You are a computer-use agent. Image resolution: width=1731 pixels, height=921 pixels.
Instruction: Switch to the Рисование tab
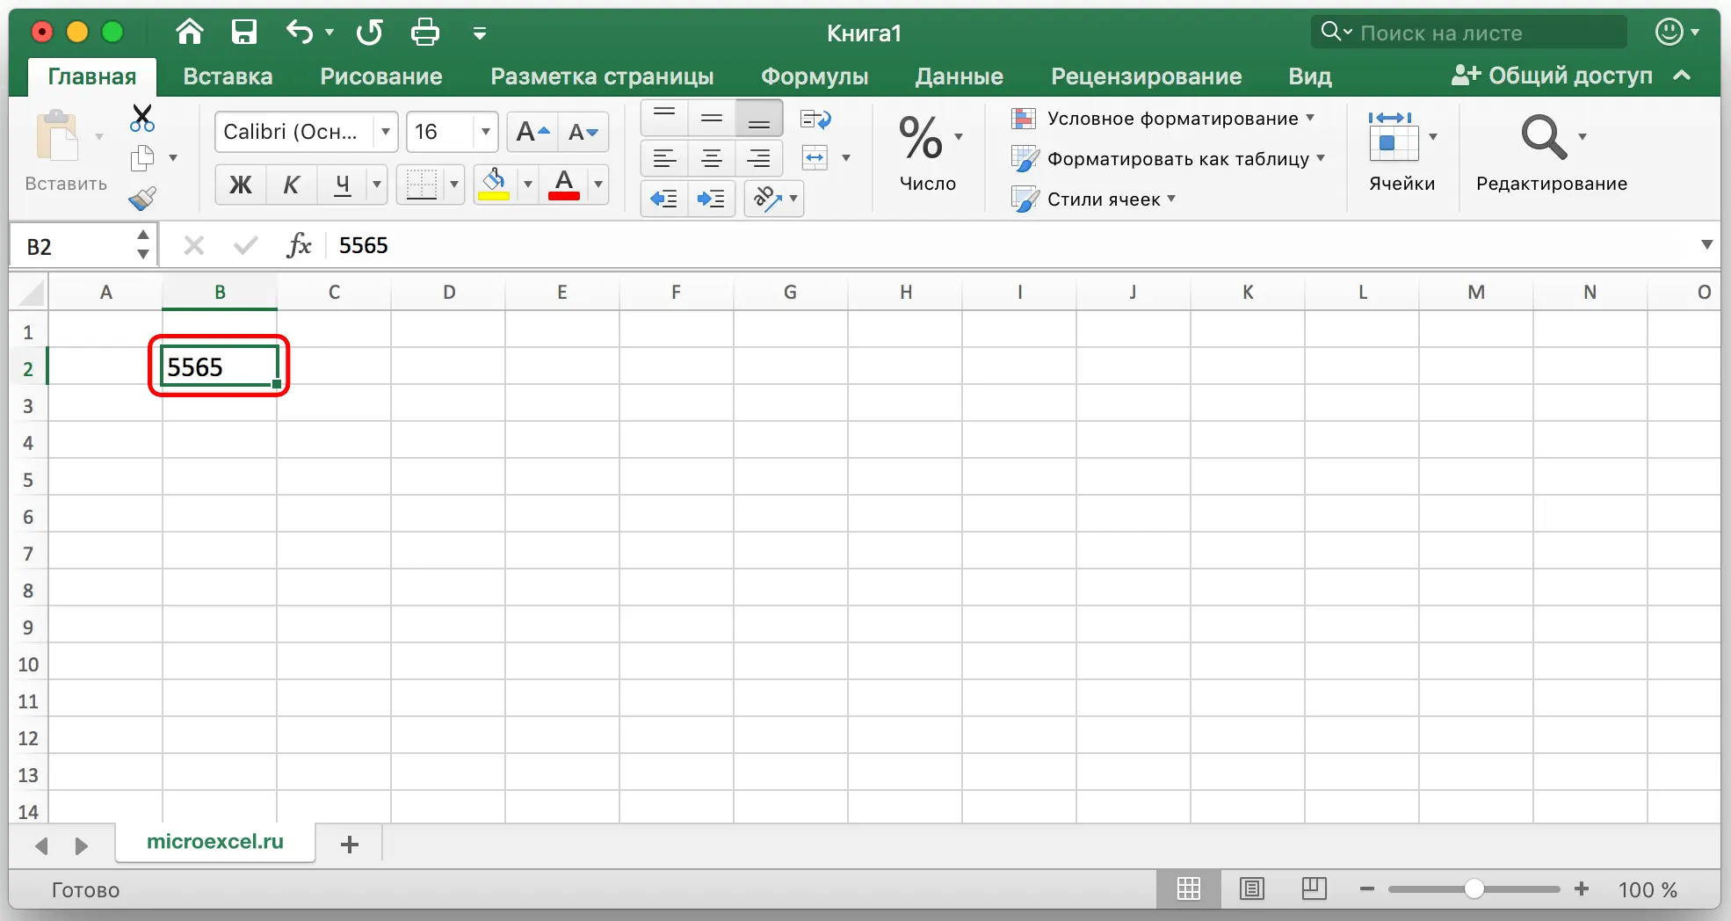381,76
